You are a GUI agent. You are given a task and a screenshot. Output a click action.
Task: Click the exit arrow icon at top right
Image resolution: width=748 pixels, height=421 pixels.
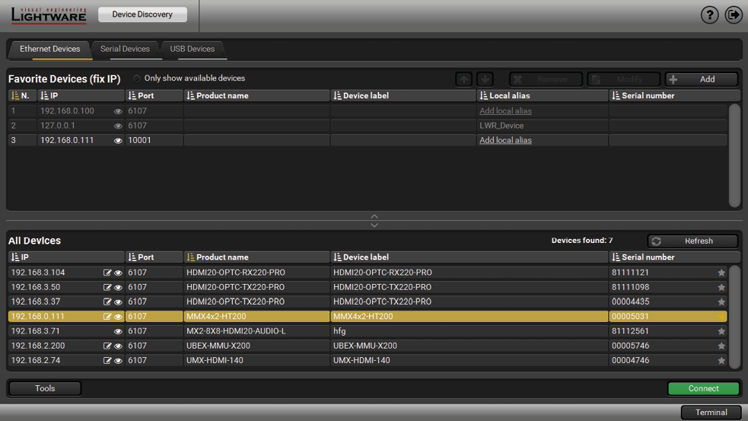click(x=734, y=15)
